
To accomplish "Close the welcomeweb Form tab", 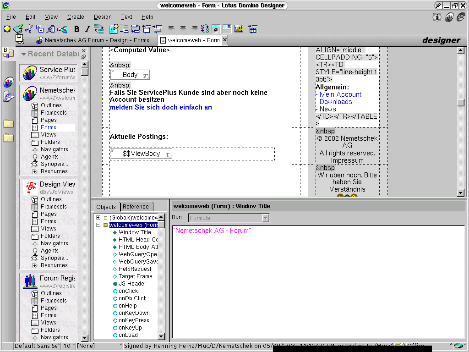I will point(225,40).
